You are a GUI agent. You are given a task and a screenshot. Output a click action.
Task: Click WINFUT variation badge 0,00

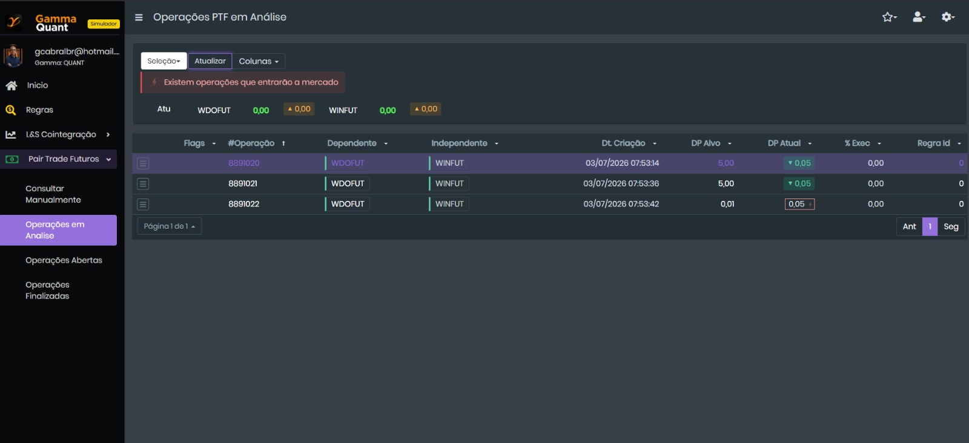pos(426,110)
